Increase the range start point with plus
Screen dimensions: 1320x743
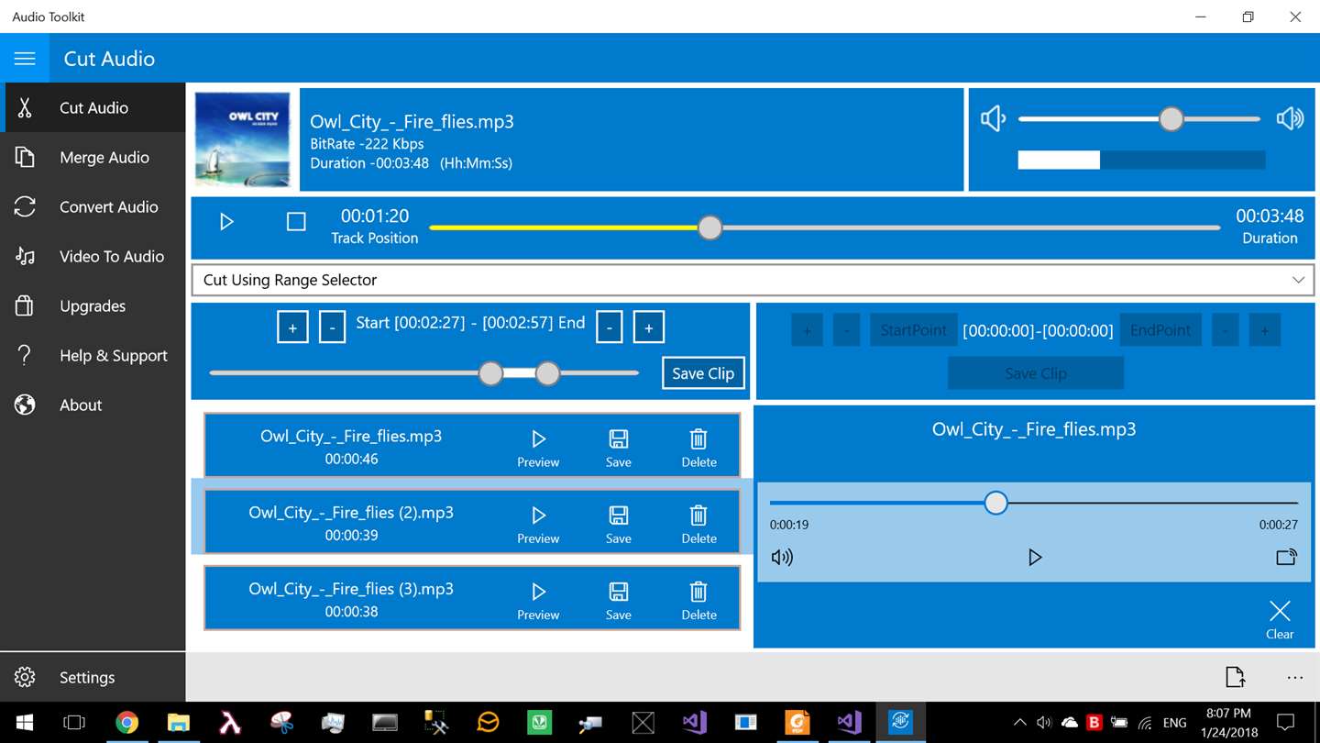[x=292, y=327]
